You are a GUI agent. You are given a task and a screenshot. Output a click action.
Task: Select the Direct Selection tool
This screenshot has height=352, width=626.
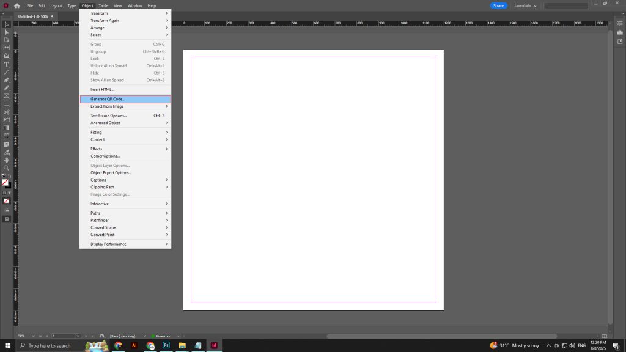[x=7, y=32]
